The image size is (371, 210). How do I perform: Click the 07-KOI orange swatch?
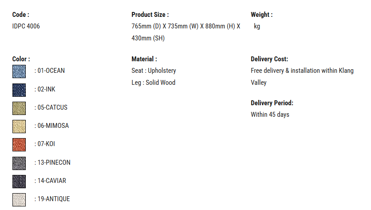(19, 145)
